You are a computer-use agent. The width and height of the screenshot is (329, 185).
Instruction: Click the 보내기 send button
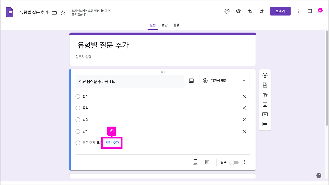coord(280,11)
